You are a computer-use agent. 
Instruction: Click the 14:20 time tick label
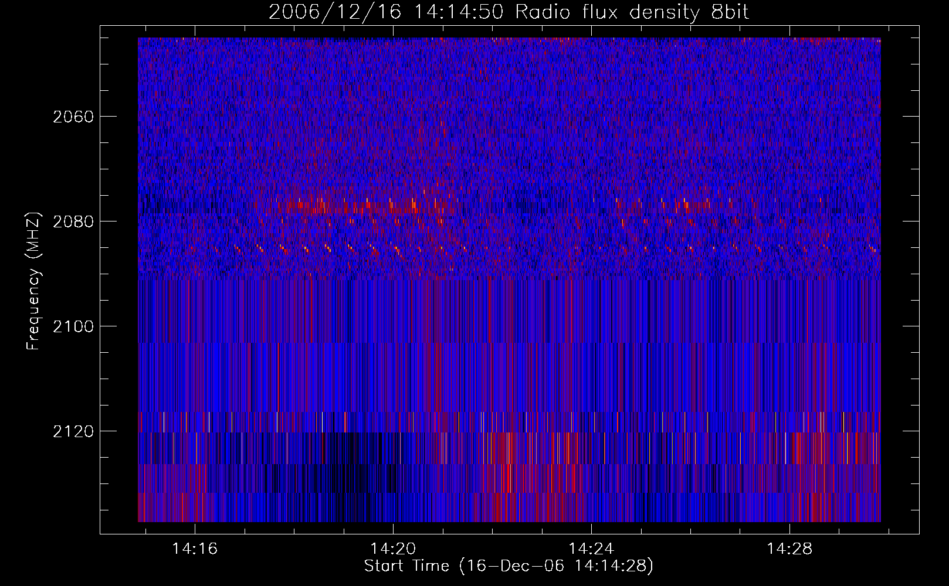click(x=393, y=548)
